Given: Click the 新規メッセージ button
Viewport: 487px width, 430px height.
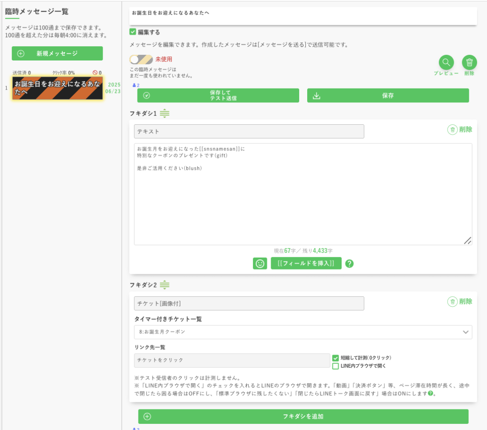Looking at the screenshot, I should (x=57, y=53).
